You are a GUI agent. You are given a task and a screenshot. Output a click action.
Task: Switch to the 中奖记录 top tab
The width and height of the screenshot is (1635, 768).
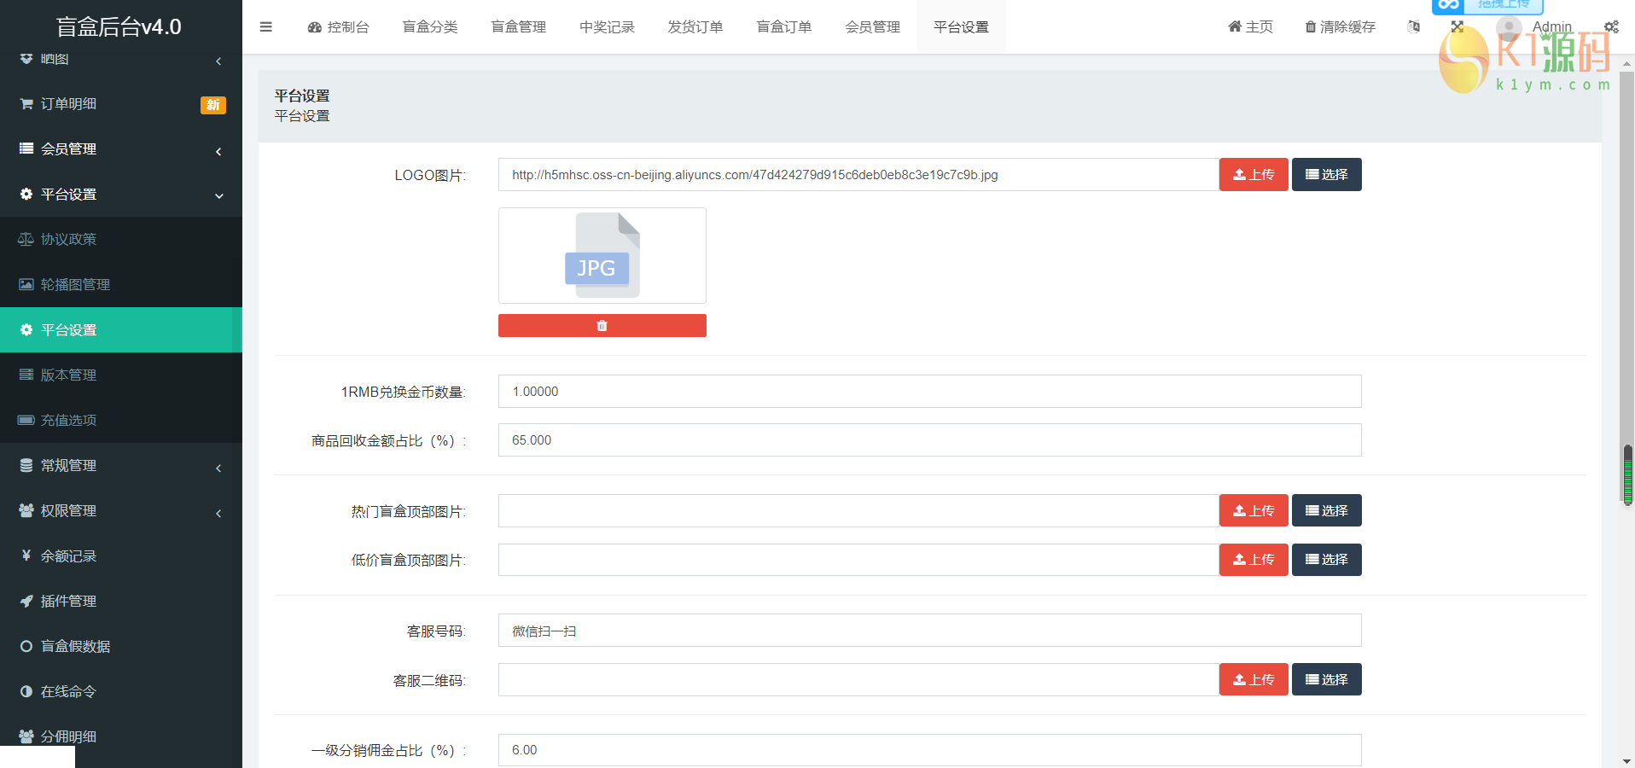[x=607, y=27]
